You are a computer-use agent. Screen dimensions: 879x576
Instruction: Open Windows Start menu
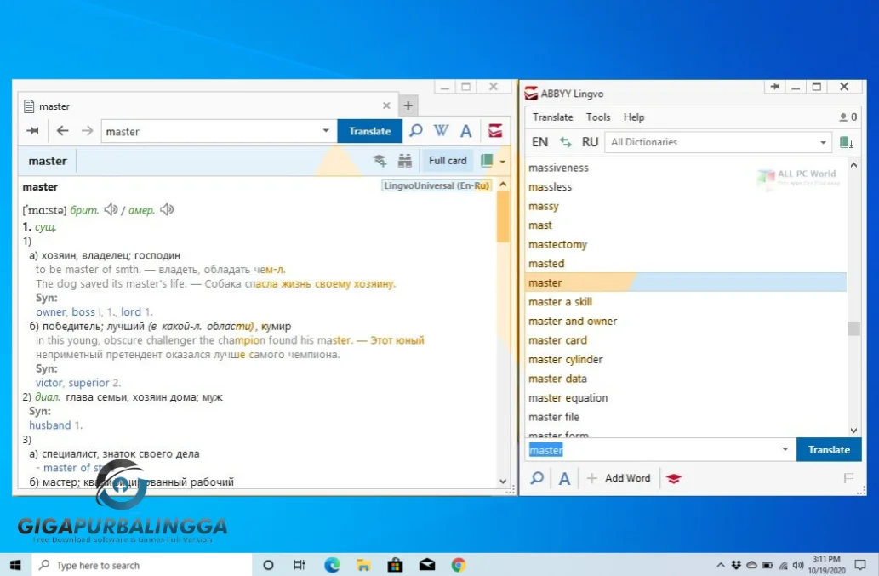pos(15,565)
